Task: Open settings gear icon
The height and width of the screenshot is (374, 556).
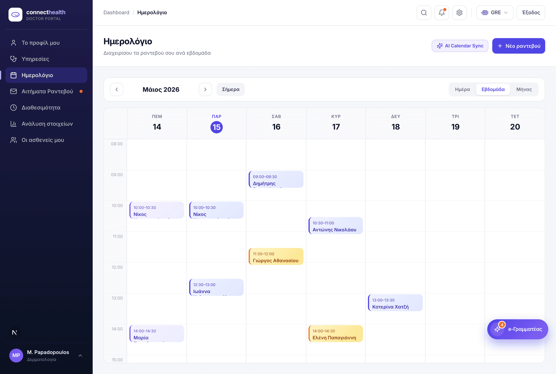Action: click(459, 13)
